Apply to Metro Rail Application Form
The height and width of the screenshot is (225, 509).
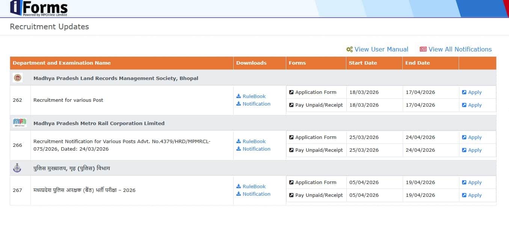tap(474, 137)
